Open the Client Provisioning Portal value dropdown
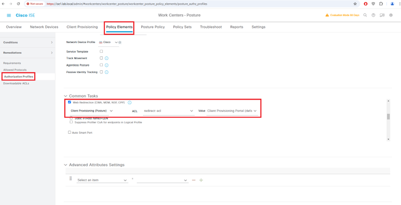 232,111
